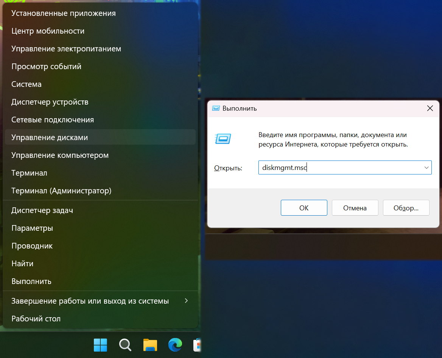Open Просмотр событий
Image resolution: width=442 pixels, height=358 pixels.
pyautogui.click(x=100, y=66)
